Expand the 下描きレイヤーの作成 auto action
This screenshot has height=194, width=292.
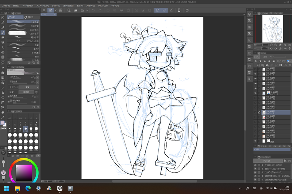(x=262, y=165)
